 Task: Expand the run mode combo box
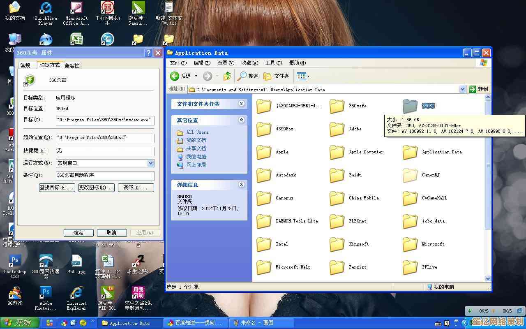[x=150, y=163]
